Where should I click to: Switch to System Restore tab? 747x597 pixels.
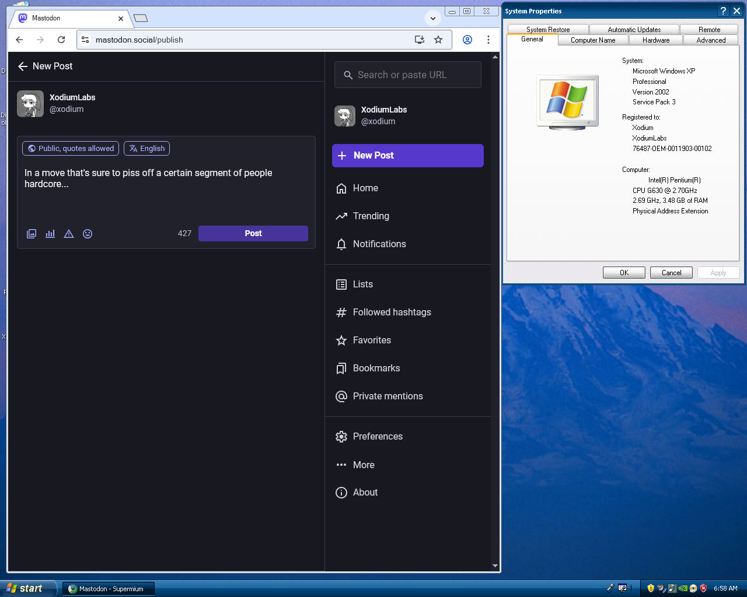point(548,29)
